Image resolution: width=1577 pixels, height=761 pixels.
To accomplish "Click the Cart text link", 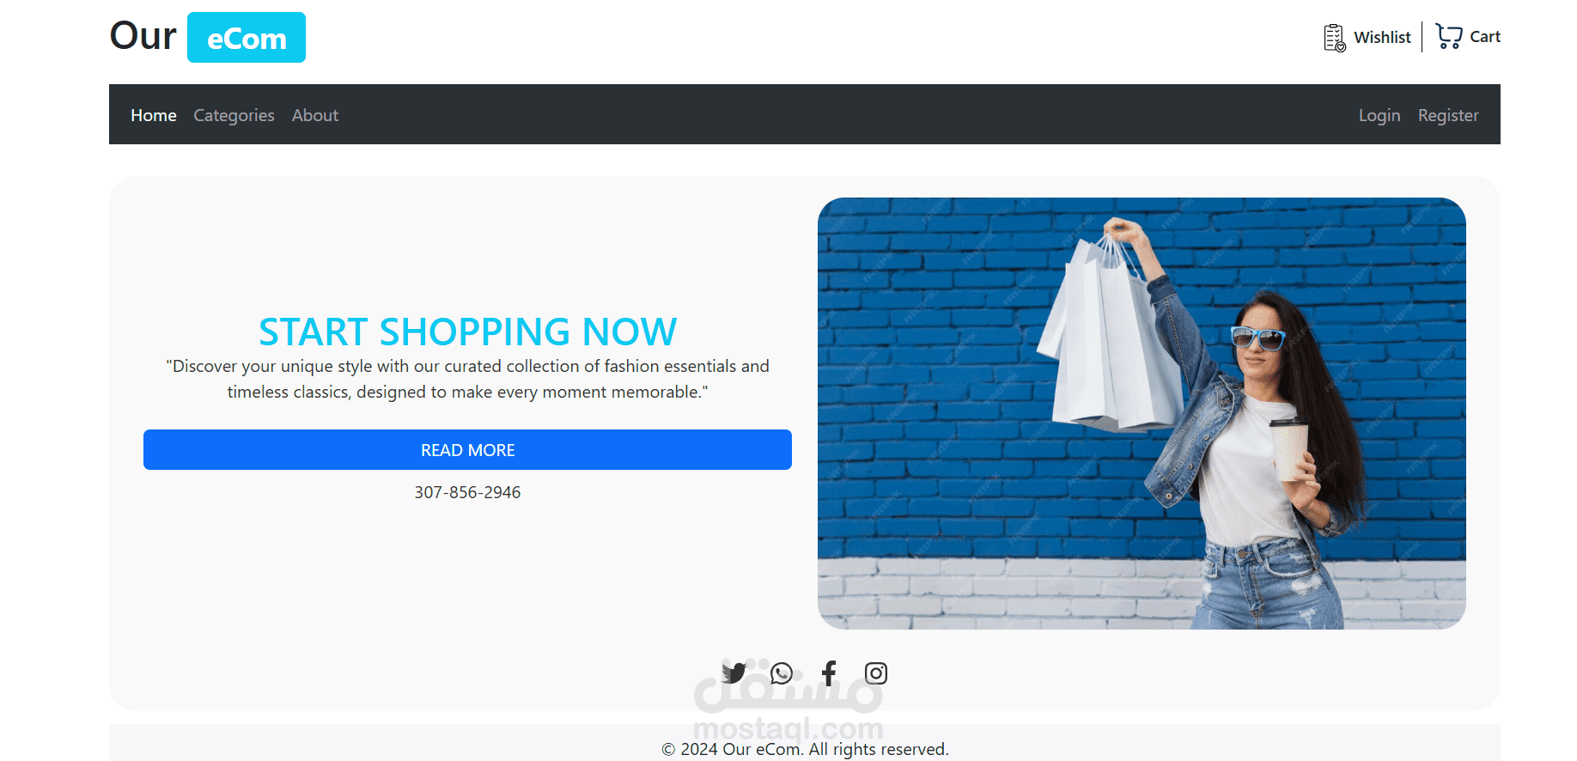I will 1485,36.
